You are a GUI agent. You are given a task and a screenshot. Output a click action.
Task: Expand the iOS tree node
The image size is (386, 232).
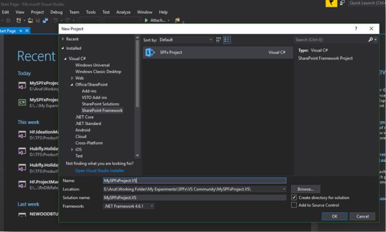(x=72, y=150)
